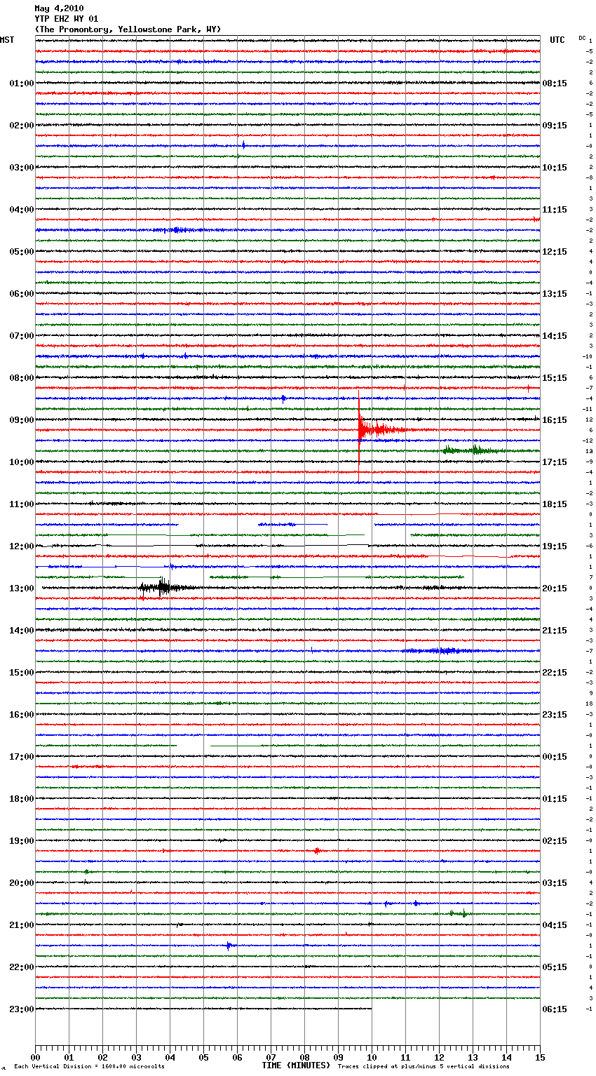Viewport: 596px width, 1076px height.
Task: Click the traces clipped footnote
Action: pyautogui.click(x=424, y=1067)
